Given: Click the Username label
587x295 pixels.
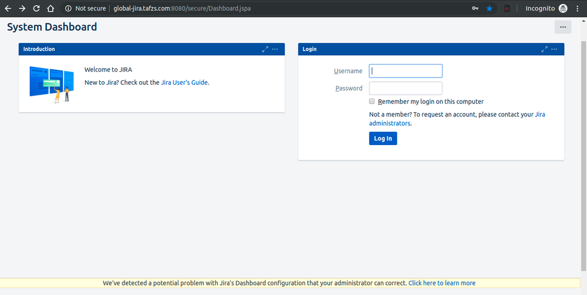Looking at the screenshot, I should [x=348, y=71].
